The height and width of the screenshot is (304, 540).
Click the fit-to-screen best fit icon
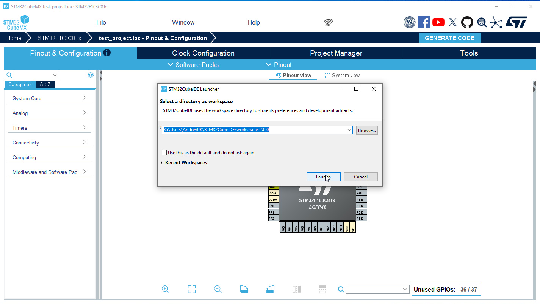coord(192,289)
